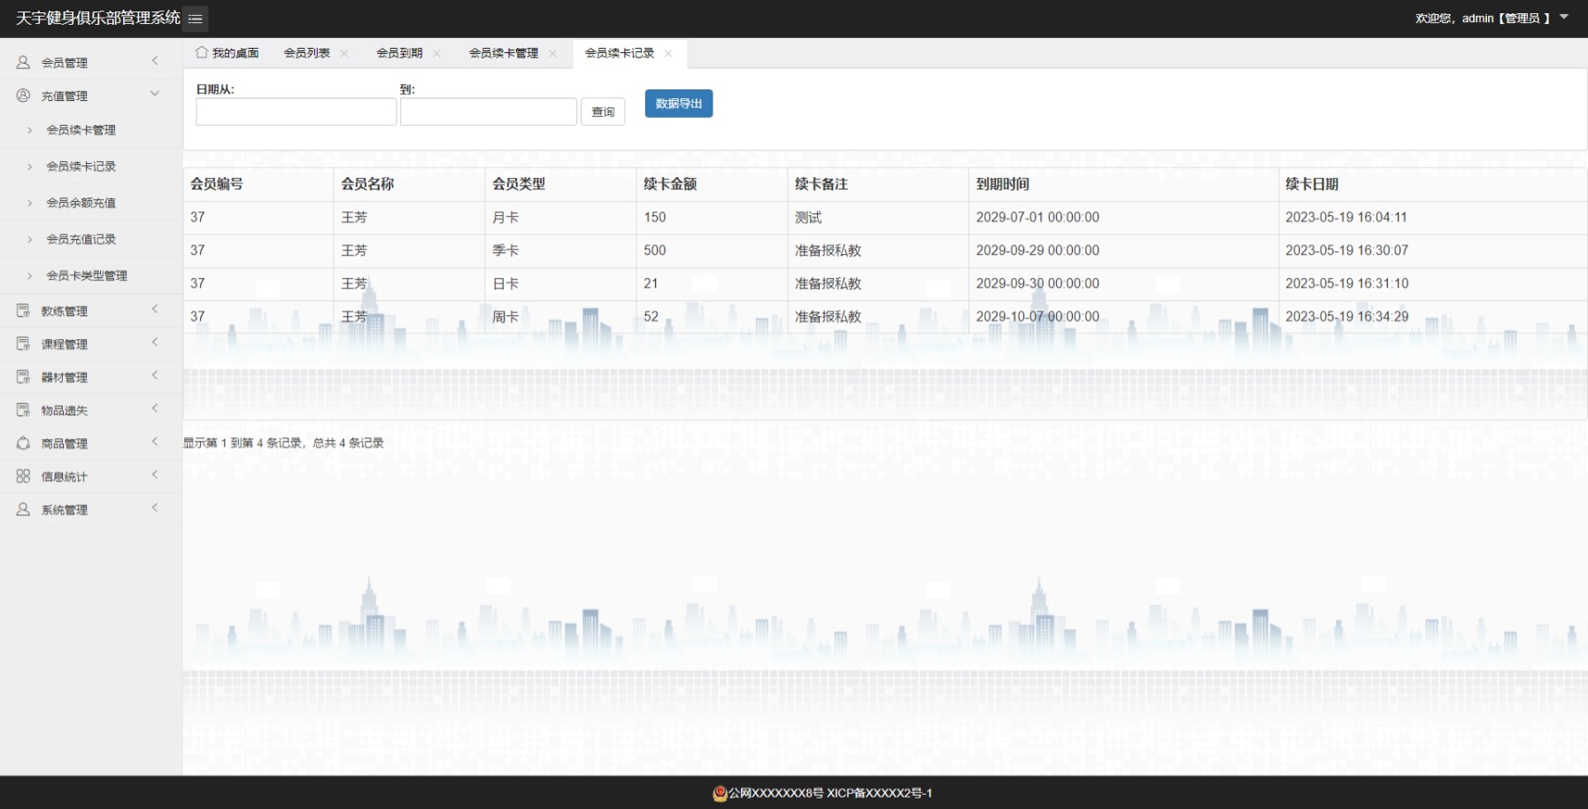This screenshot has width=1588, height=809.
Task: Close the 会员续卡记录 tab
Action: 668,53
